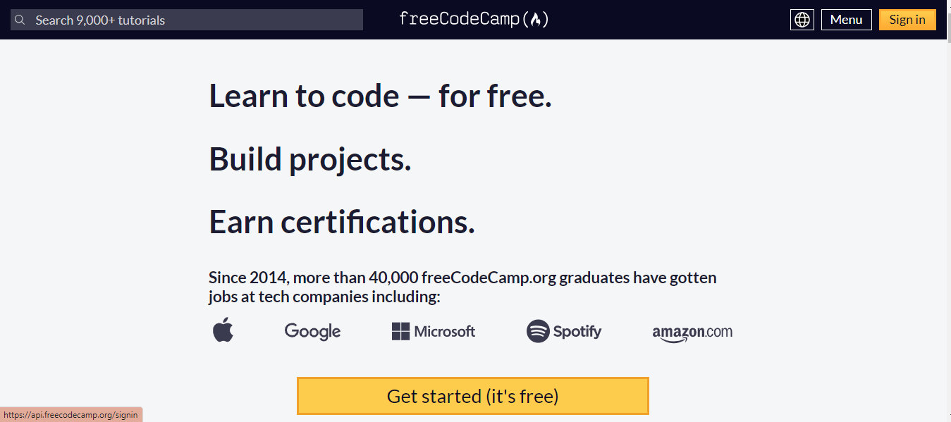Open the language globe icon
The width and height of the screenshot is (951, 422).
802,19
